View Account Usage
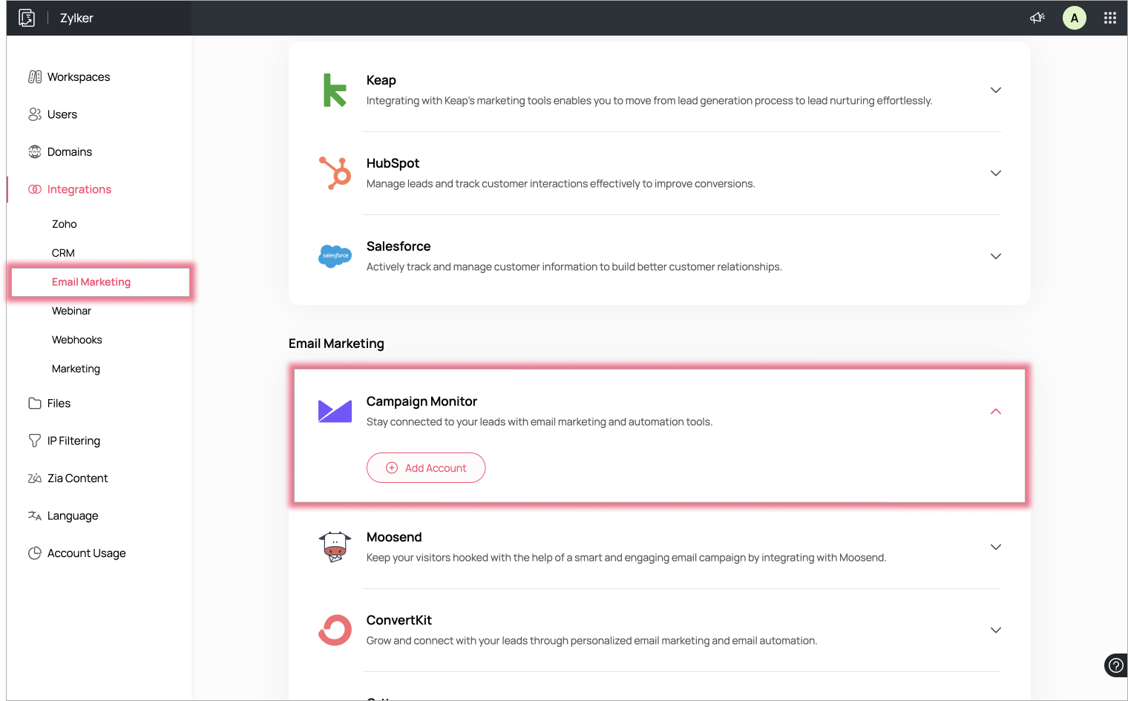Viewport: 1128px width, 701px height. [x=87, y=553]
